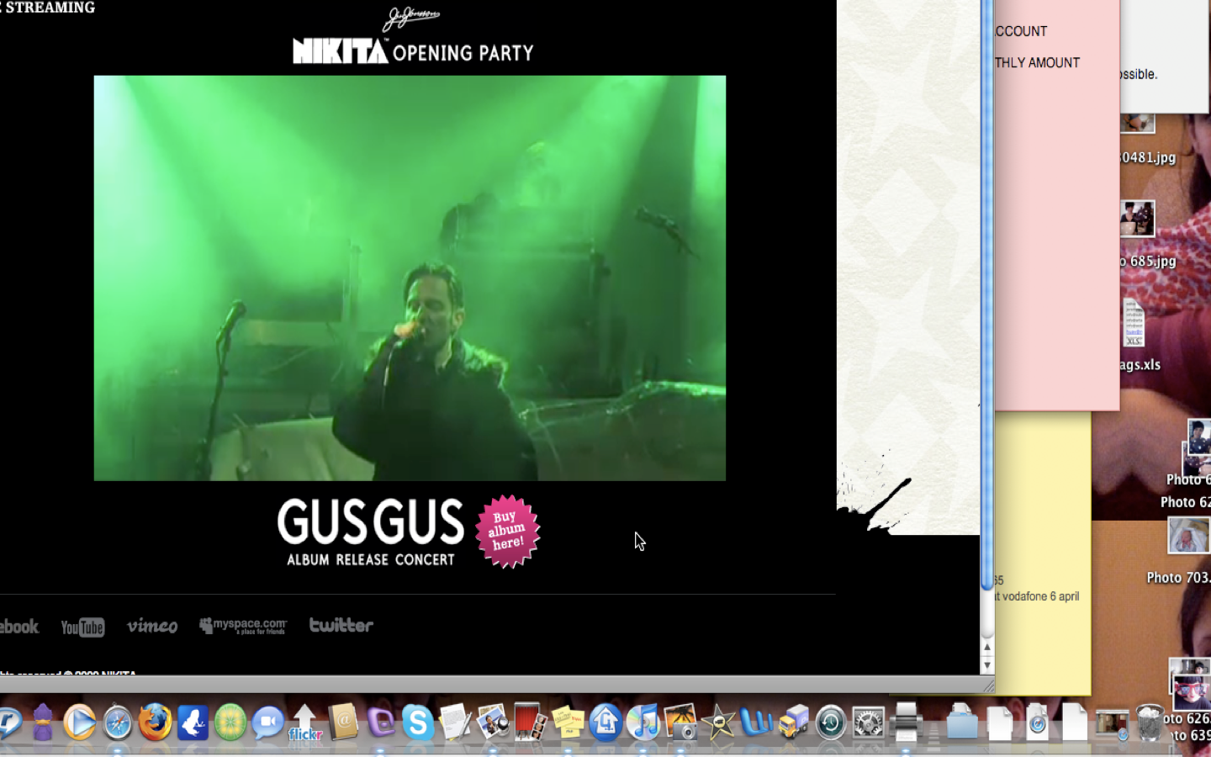Open iPhoto in the dock
The image size is (1211, 757).
click(681, 723)
